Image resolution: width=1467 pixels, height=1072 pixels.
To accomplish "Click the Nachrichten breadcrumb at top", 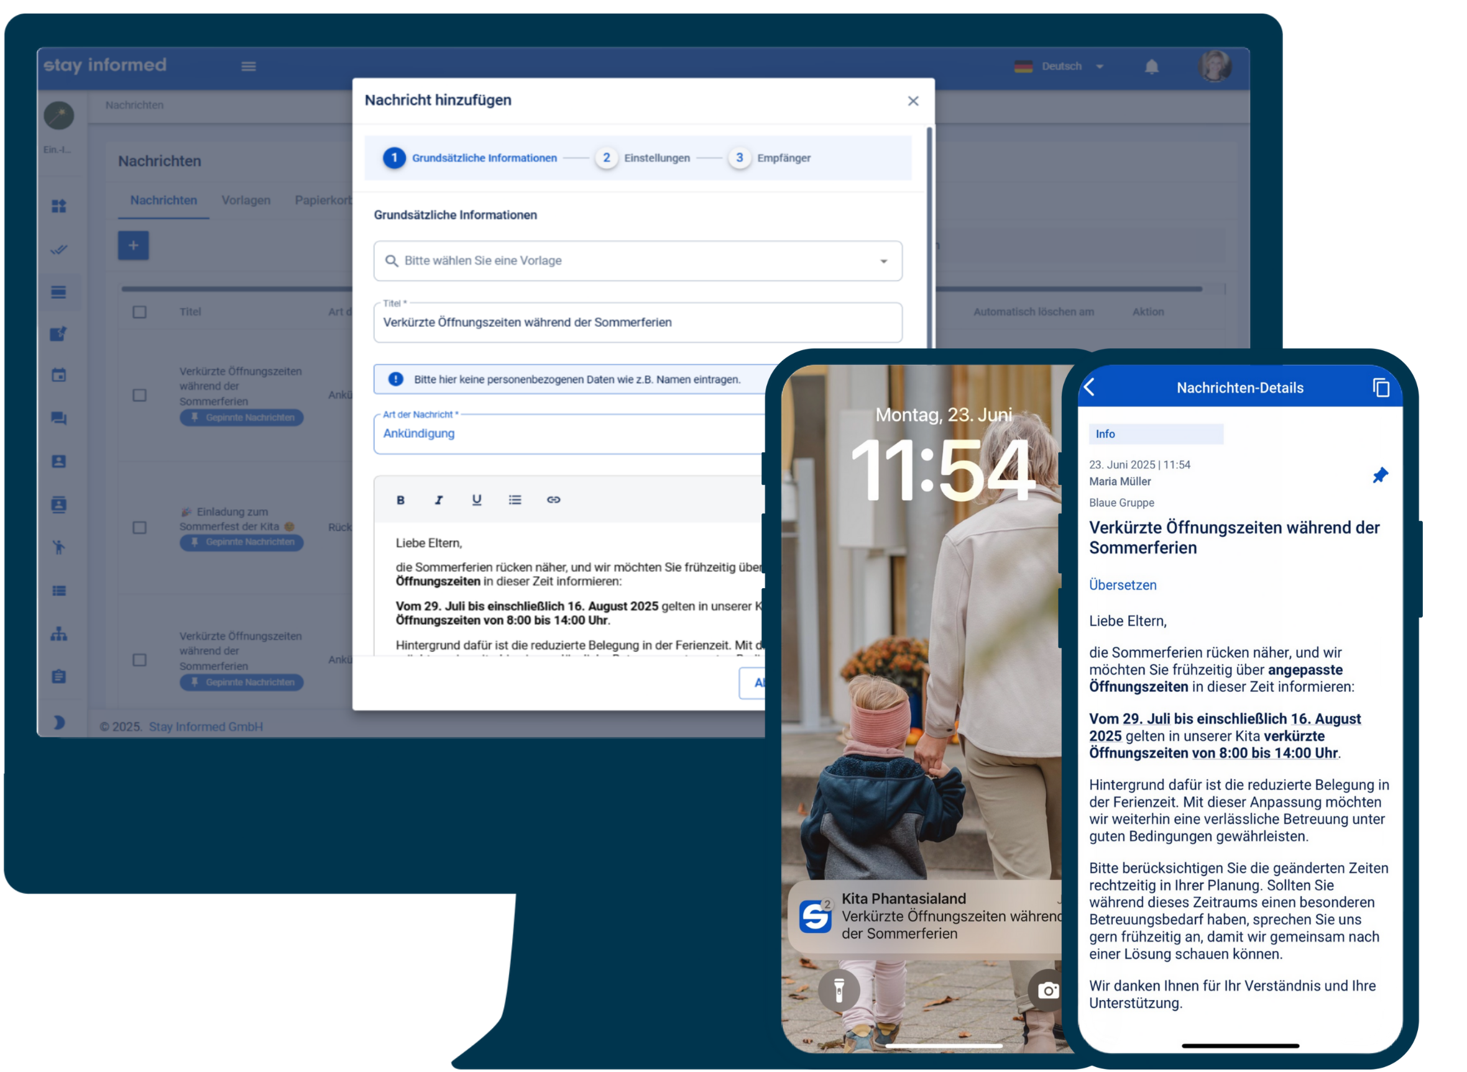I will point(134,105).
